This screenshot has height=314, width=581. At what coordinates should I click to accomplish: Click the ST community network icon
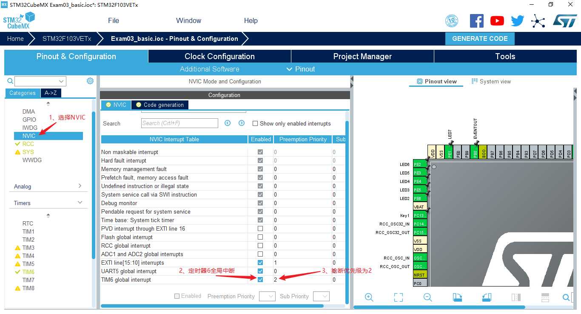(x=538, y=21)
